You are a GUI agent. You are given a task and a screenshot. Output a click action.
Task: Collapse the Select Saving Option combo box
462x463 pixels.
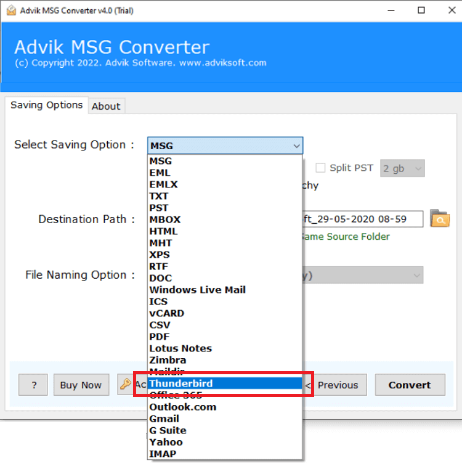click(x=225, y=145)
